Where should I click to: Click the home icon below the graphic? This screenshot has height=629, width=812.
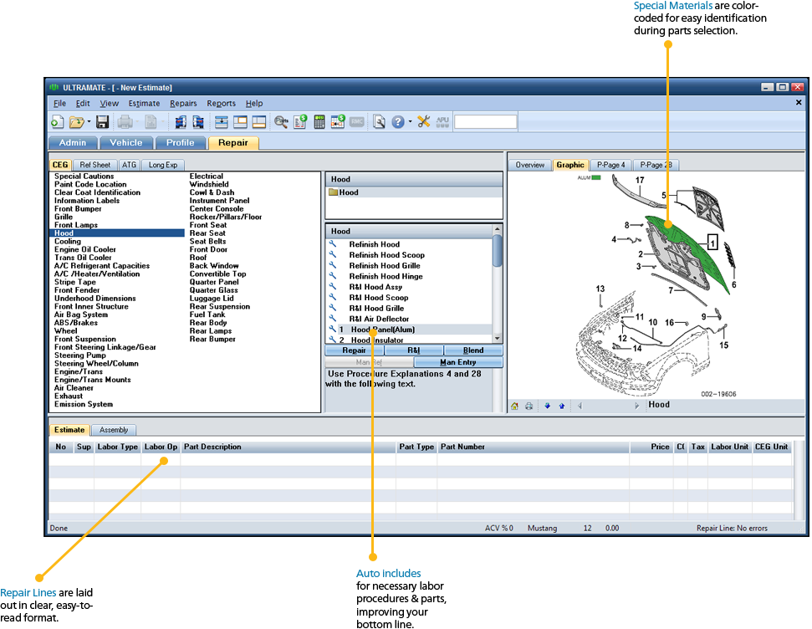515,406
